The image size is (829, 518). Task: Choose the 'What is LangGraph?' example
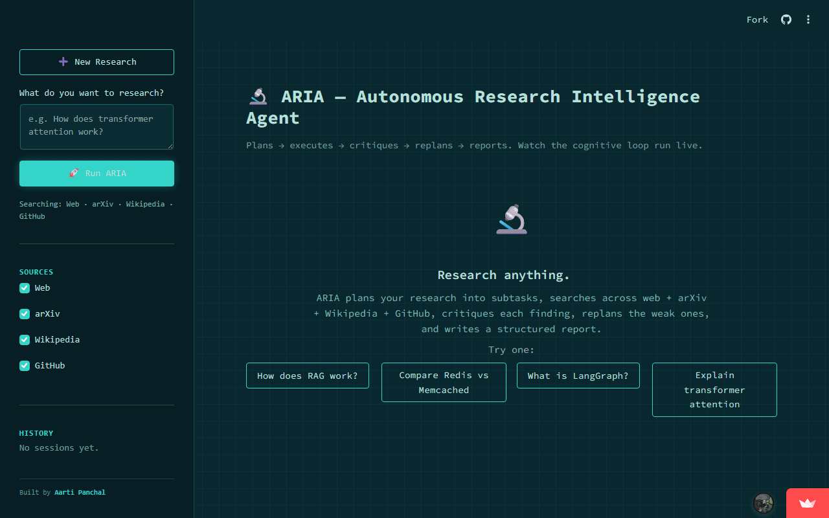point(578,376)
